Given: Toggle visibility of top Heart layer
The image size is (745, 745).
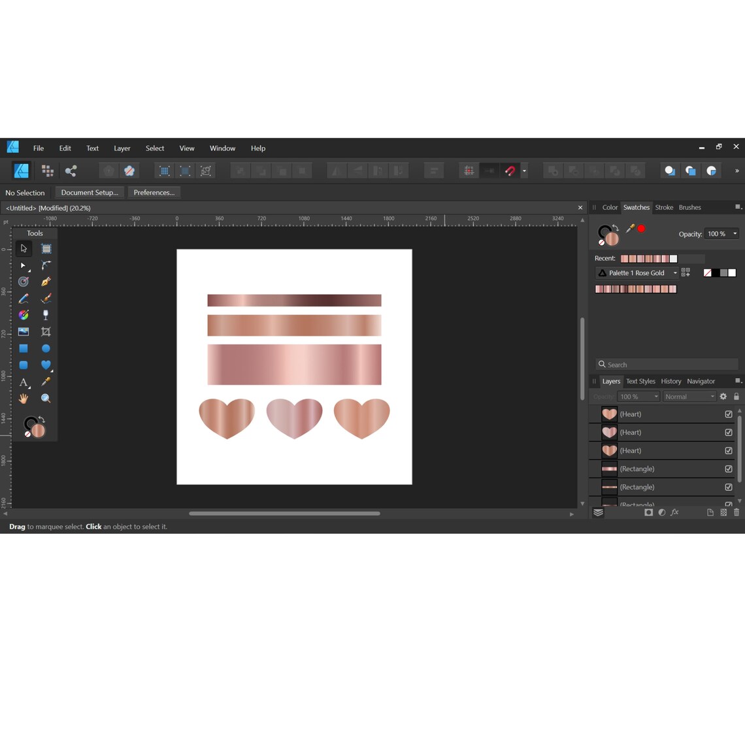Looking at the screenshot, I should [729, 414].
